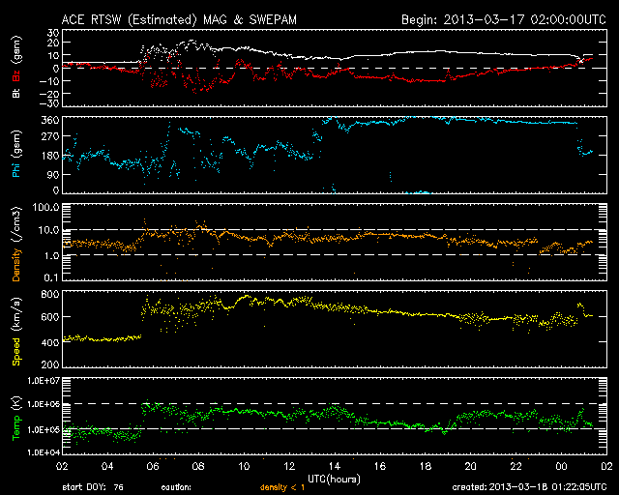Click the '04' hour tick on time axis
Image resolution: width=619 pixels, height=495 pixels.
coord(107,467)
